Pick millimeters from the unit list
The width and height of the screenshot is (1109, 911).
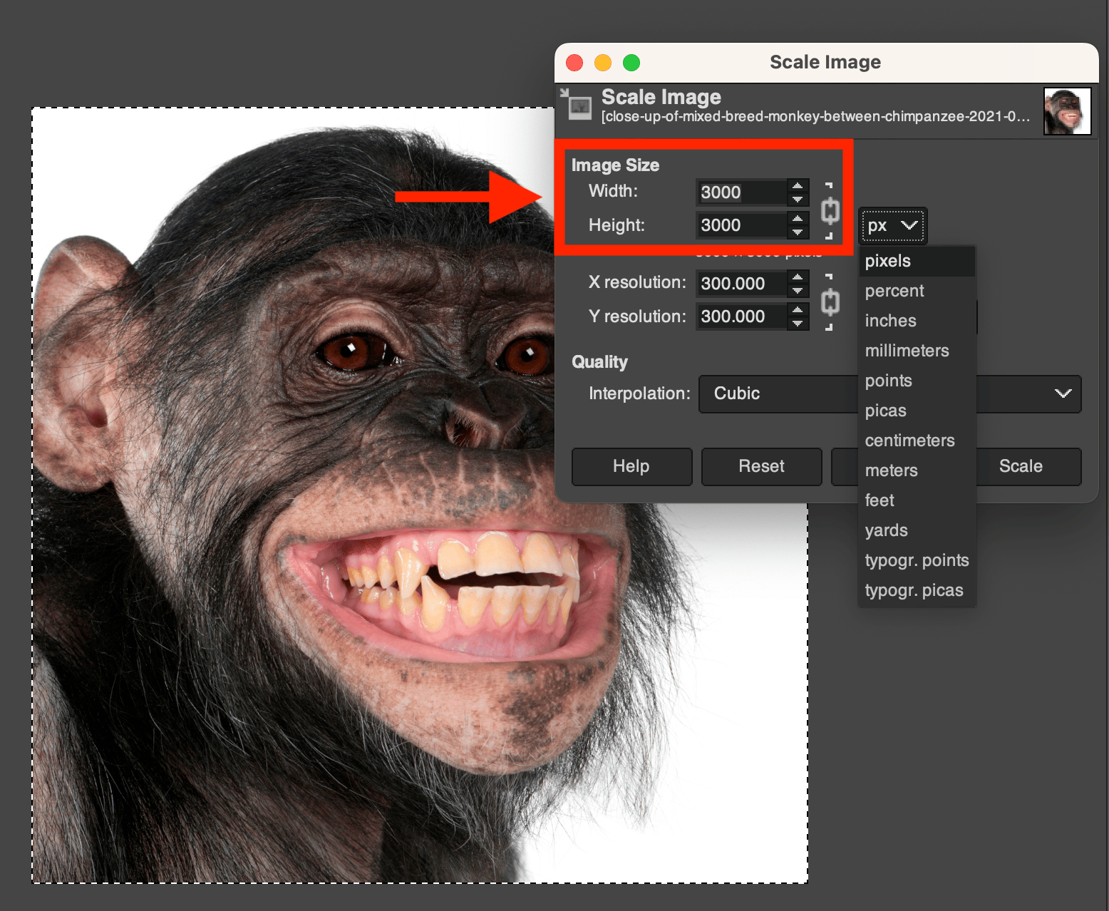click(907, 351)
